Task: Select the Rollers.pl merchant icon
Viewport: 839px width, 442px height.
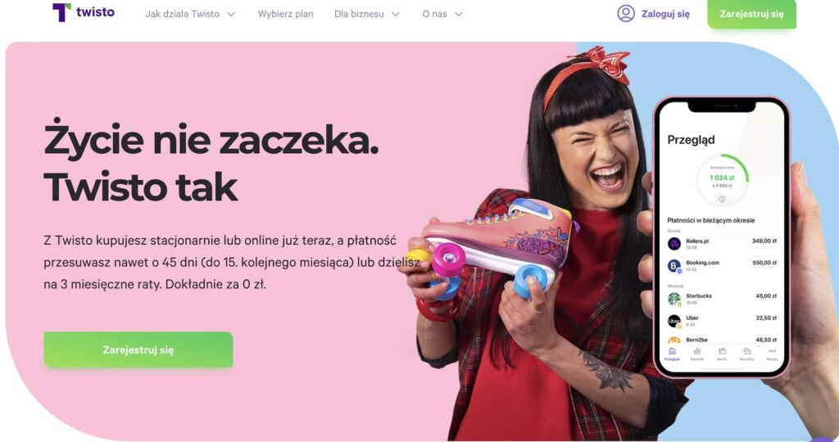Action: pos(674,244)
